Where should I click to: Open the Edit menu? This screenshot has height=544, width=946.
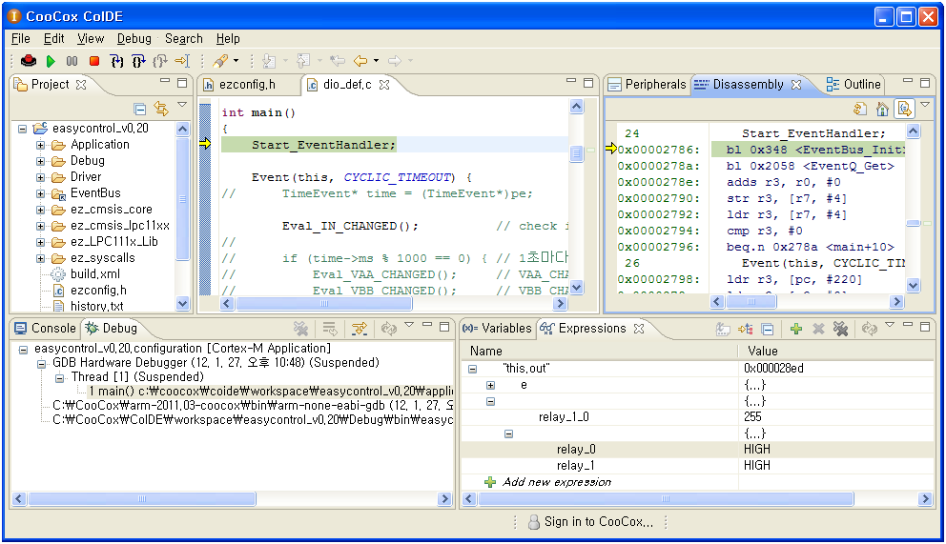click(x=53, y=38)
